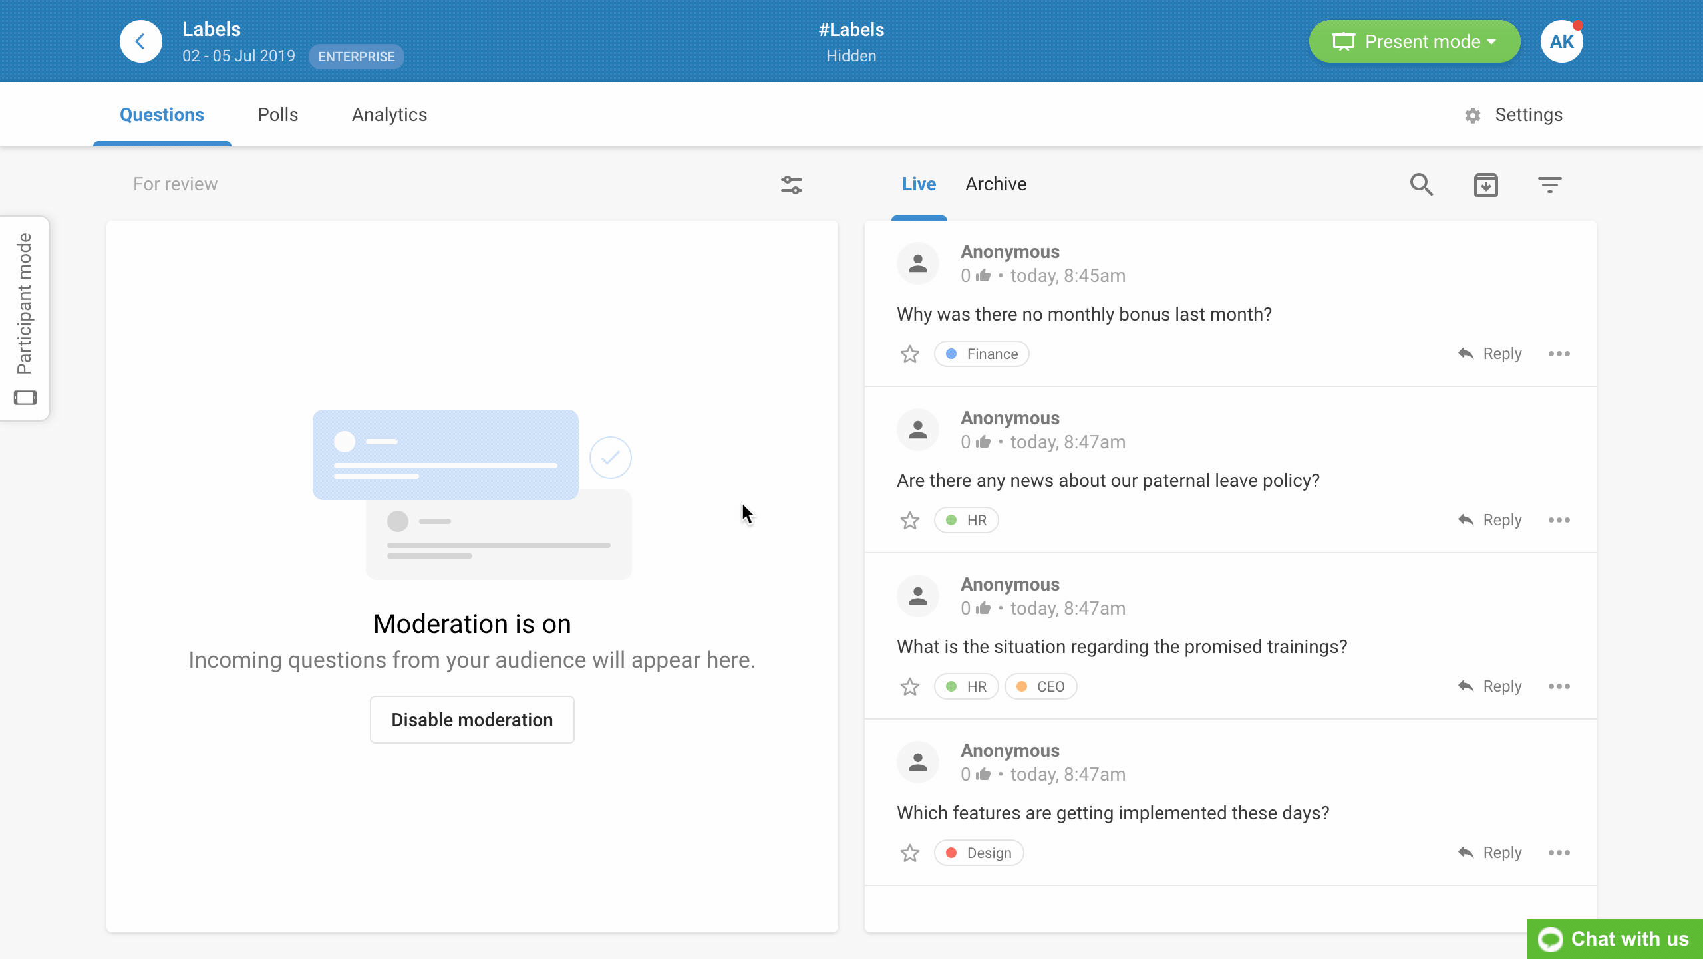The image size is (1703, 959).
Task: Switch to the Polls tab
Action: pyautogui.click(x=278, y=115)
